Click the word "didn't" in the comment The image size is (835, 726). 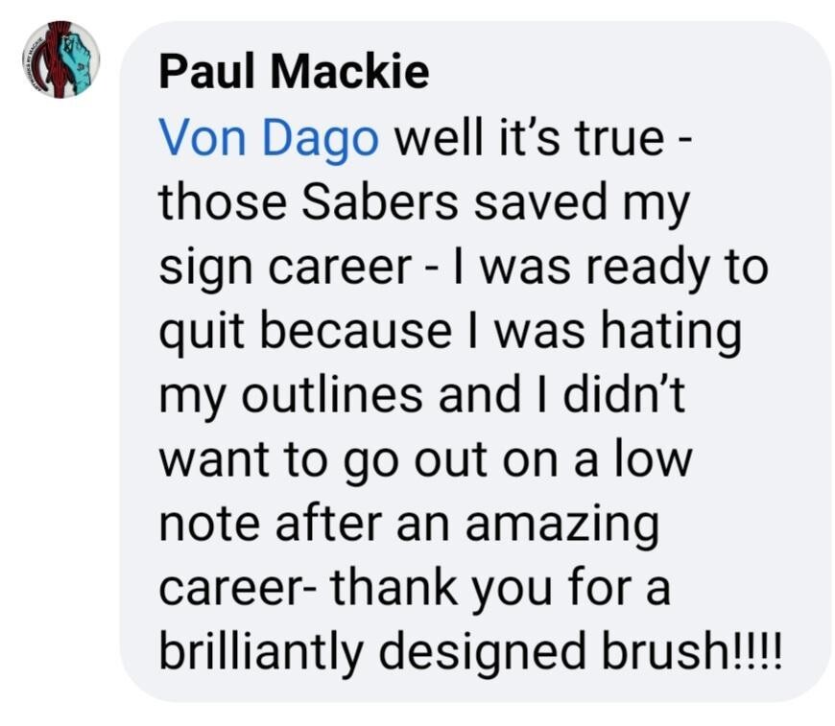624,394
